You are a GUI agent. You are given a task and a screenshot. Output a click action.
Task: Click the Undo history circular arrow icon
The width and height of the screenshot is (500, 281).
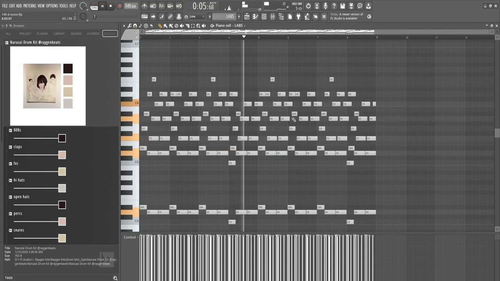point(308,6)
